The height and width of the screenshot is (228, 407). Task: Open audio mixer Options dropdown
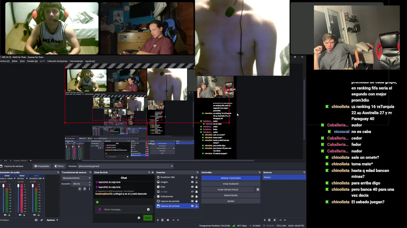(x=52, y=220)
